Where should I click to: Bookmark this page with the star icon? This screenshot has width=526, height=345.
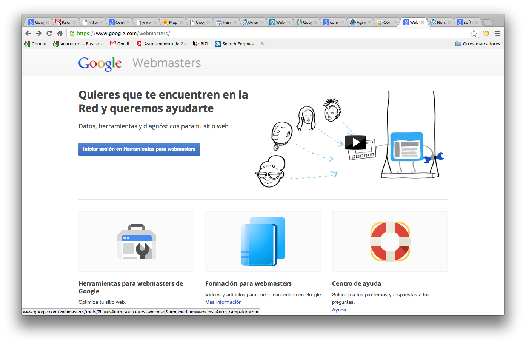pos(474,34)
